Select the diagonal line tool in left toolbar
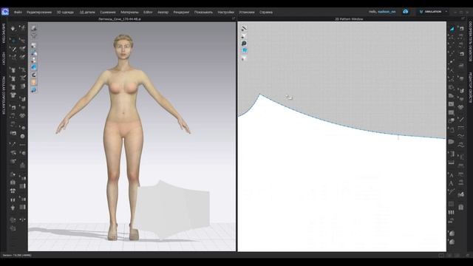Screen dimensions: 473x266 (x=13, y=49)
